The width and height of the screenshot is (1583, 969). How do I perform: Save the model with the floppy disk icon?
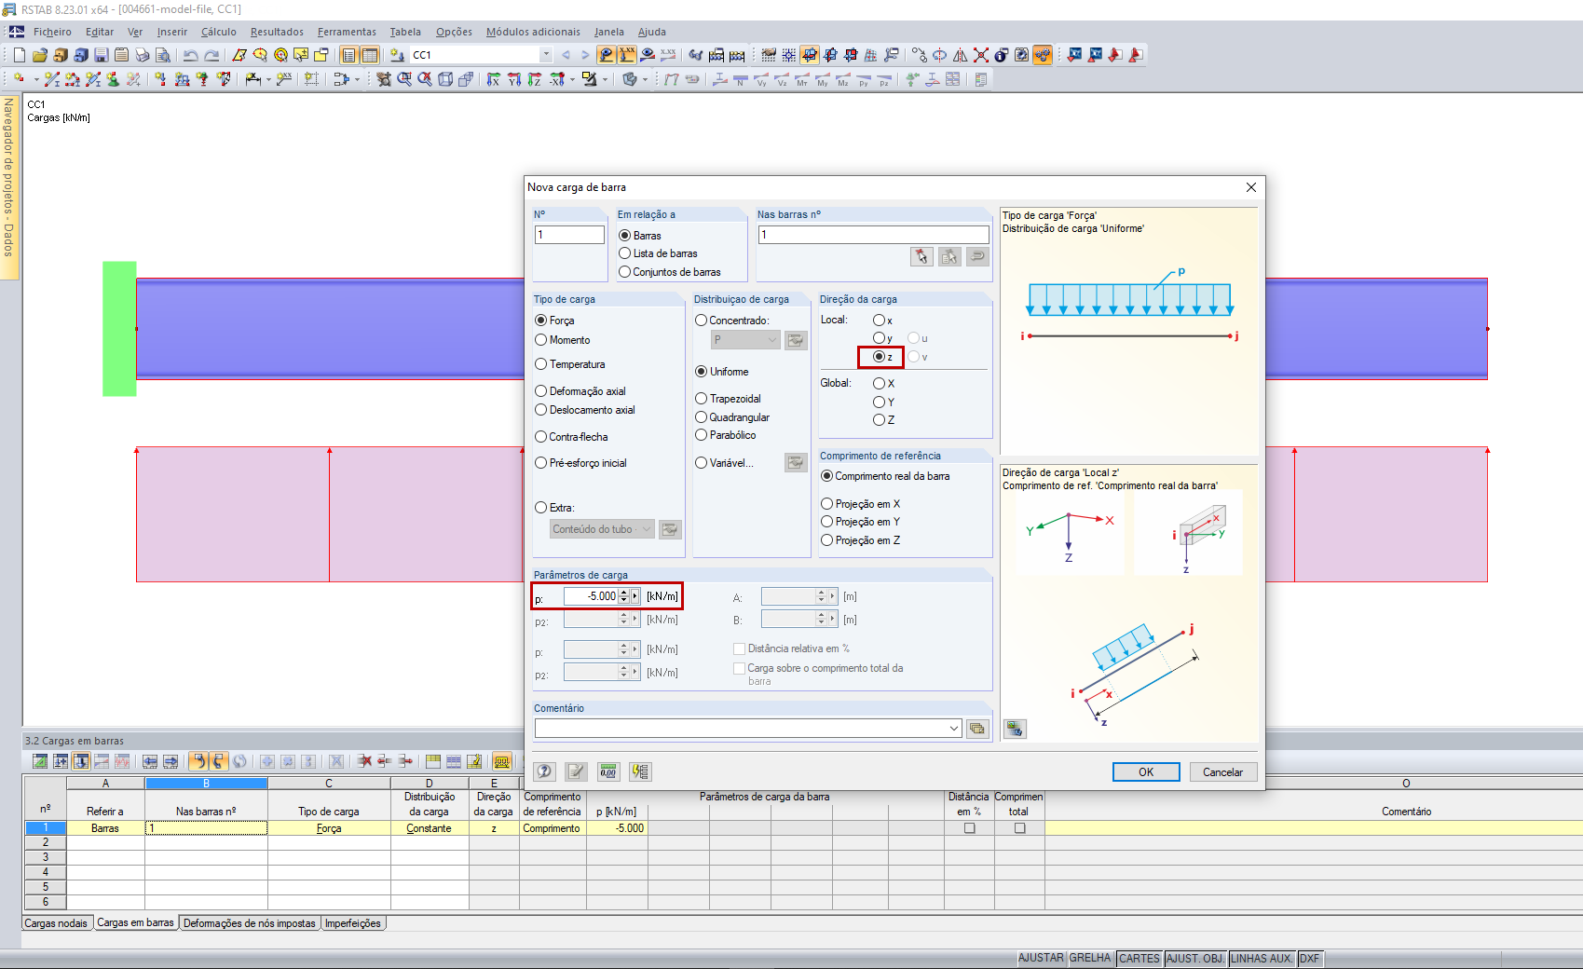coord(102,55)
